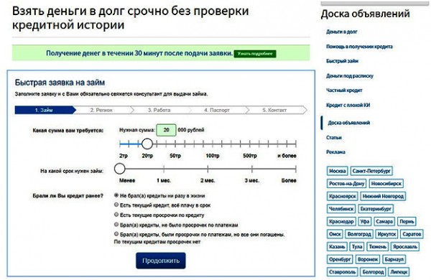Click the '3 мес.' term label
The image size is (431, 280).
252,180
